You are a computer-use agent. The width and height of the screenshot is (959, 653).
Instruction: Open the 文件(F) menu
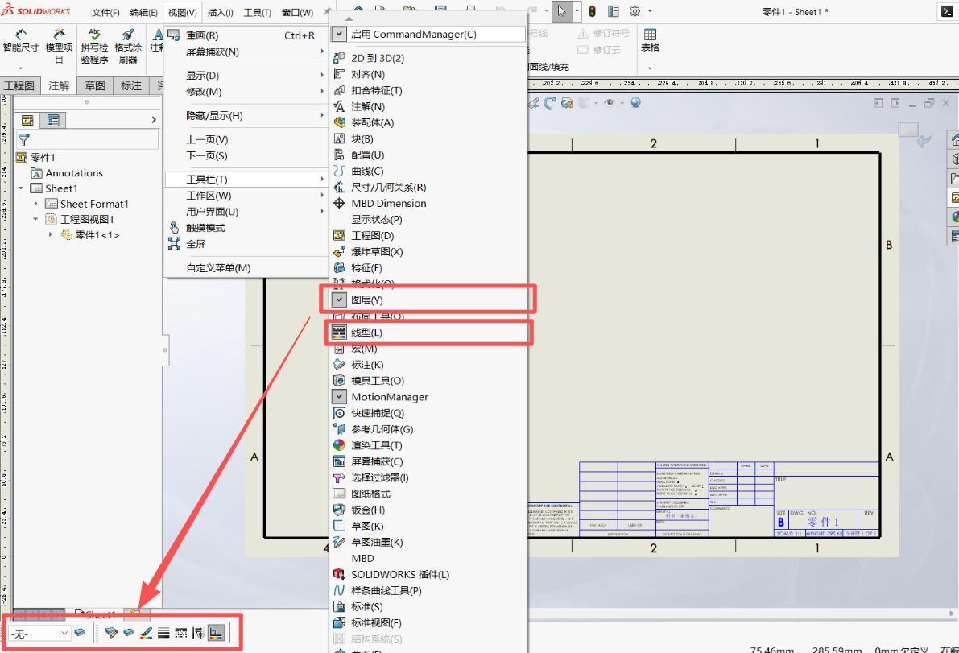pyautogui.click(x=105, y=12)
